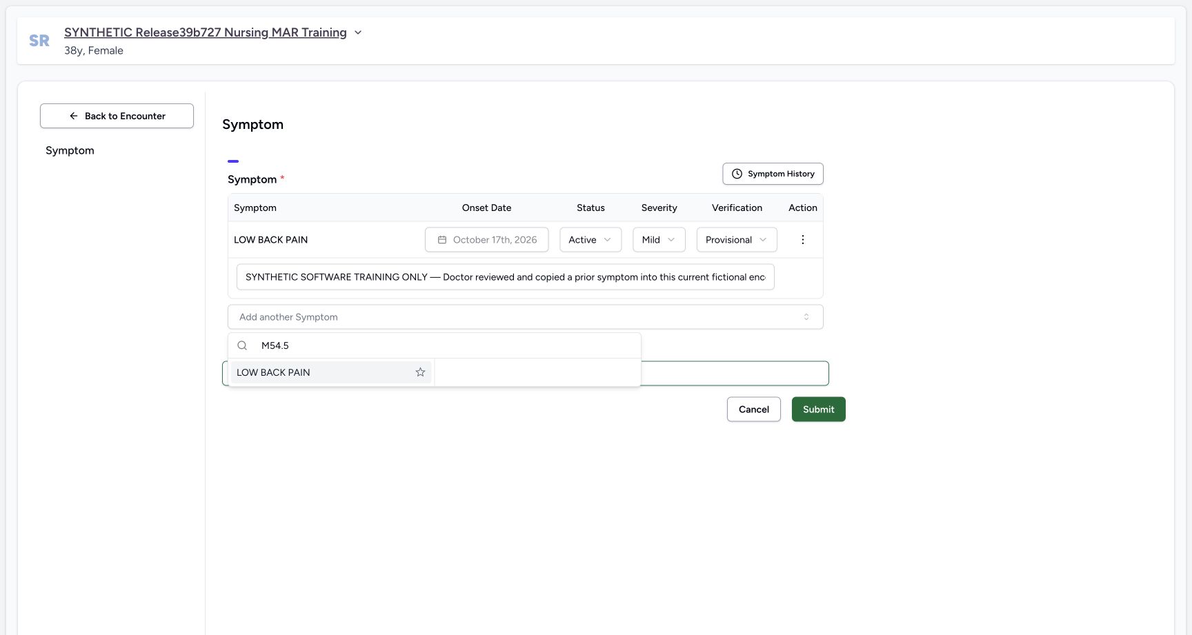
Task: Go Back to Encounter
Action: click(x=117, y=116)
